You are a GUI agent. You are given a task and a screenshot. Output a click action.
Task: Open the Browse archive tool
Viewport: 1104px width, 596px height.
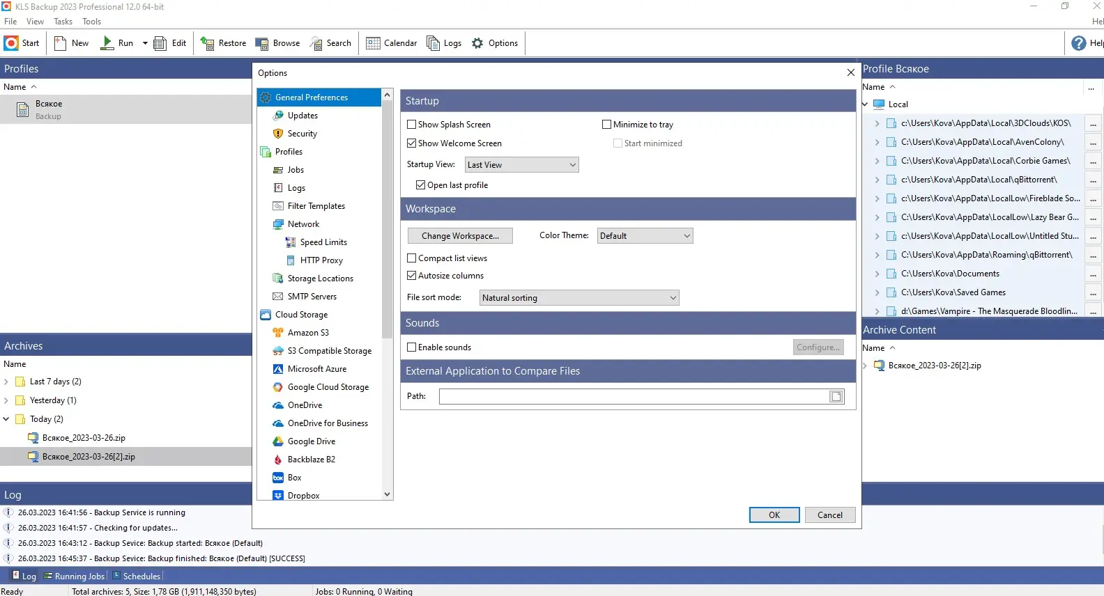[x=277, y=43]
